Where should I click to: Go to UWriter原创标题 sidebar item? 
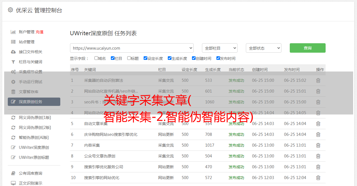pos(34,157)
